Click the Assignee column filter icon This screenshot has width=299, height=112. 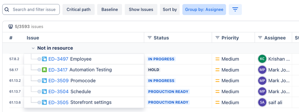tap(260, 38)
